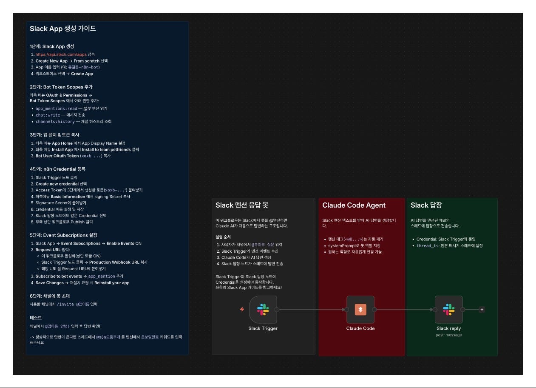Click the Slack reply output connector dot
This screenshot has width=536, height=388.
click(x=462, y=310)
